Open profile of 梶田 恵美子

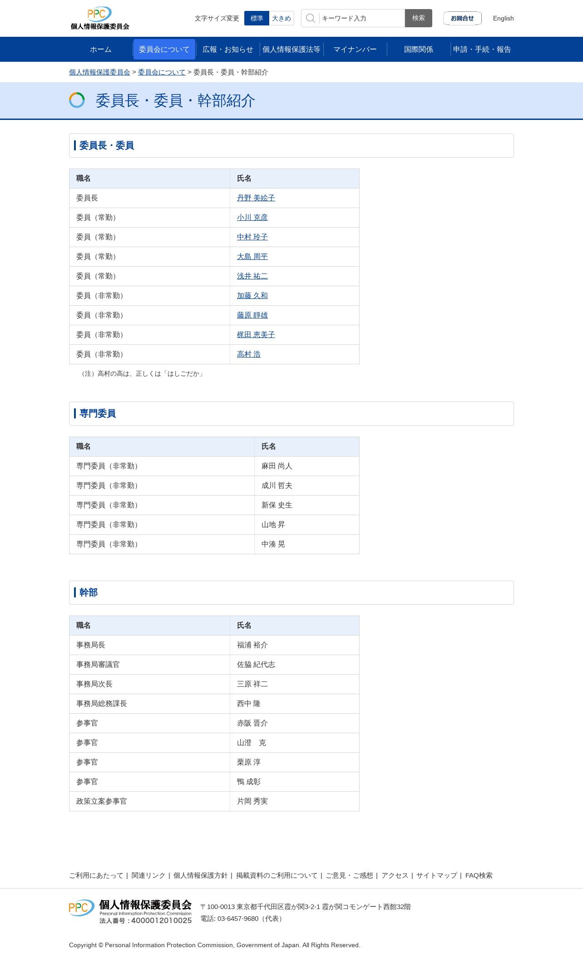tap(256, 335)
